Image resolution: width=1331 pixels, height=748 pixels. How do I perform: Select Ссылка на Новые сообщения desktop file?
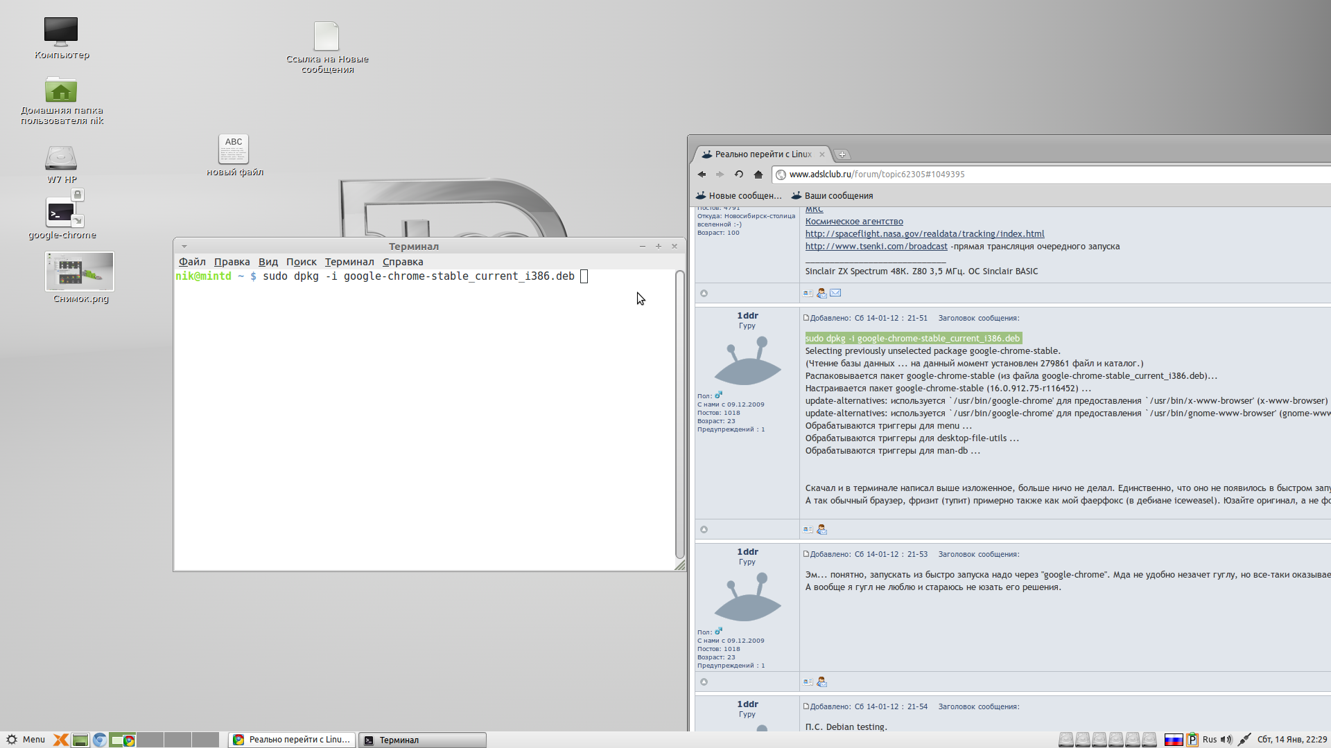tap(327, 47)
